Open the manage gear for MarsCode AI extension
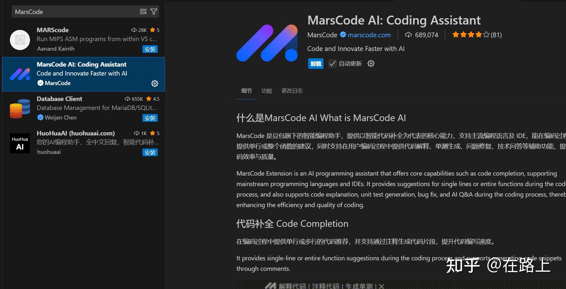Viewport: 566px width, 289px height. pos(155,83)
